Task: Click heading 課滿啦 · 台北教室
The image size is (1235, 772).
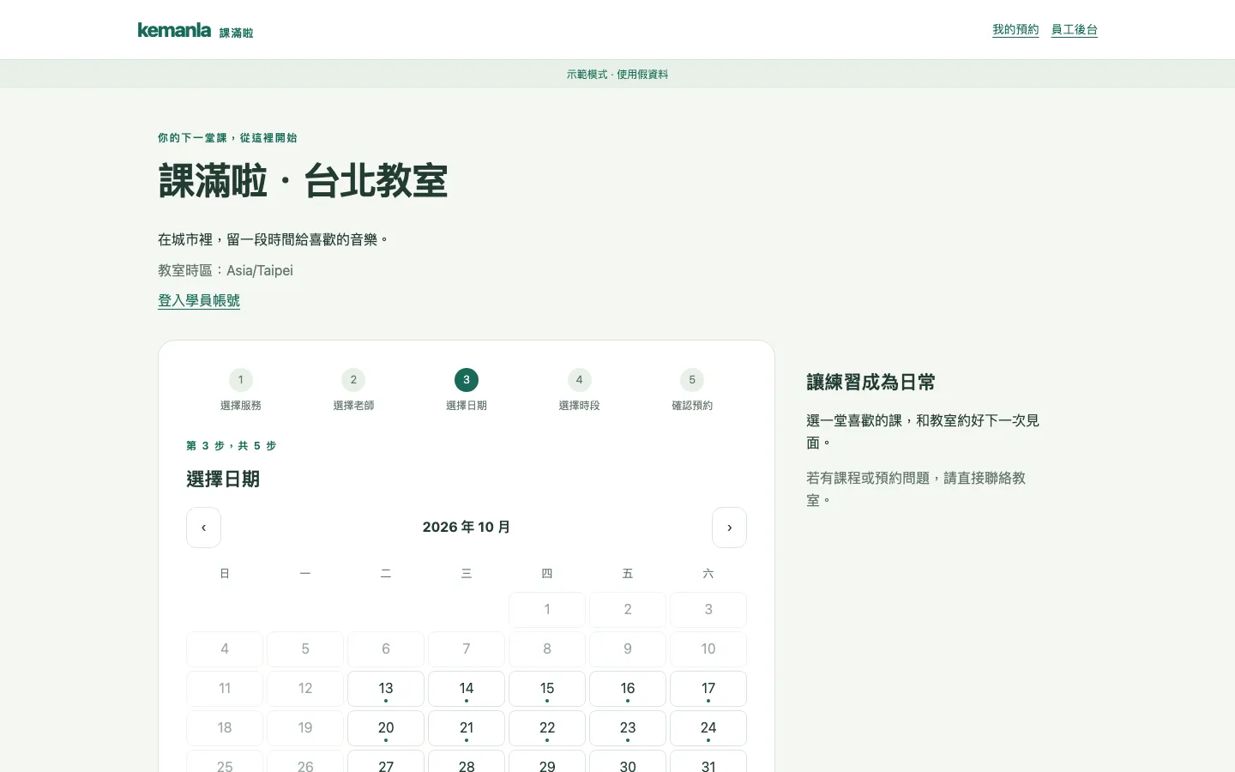Action: 303,181
